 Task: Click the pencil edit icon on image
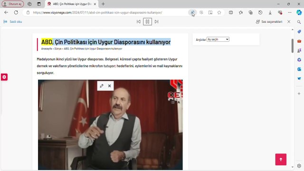102,86
